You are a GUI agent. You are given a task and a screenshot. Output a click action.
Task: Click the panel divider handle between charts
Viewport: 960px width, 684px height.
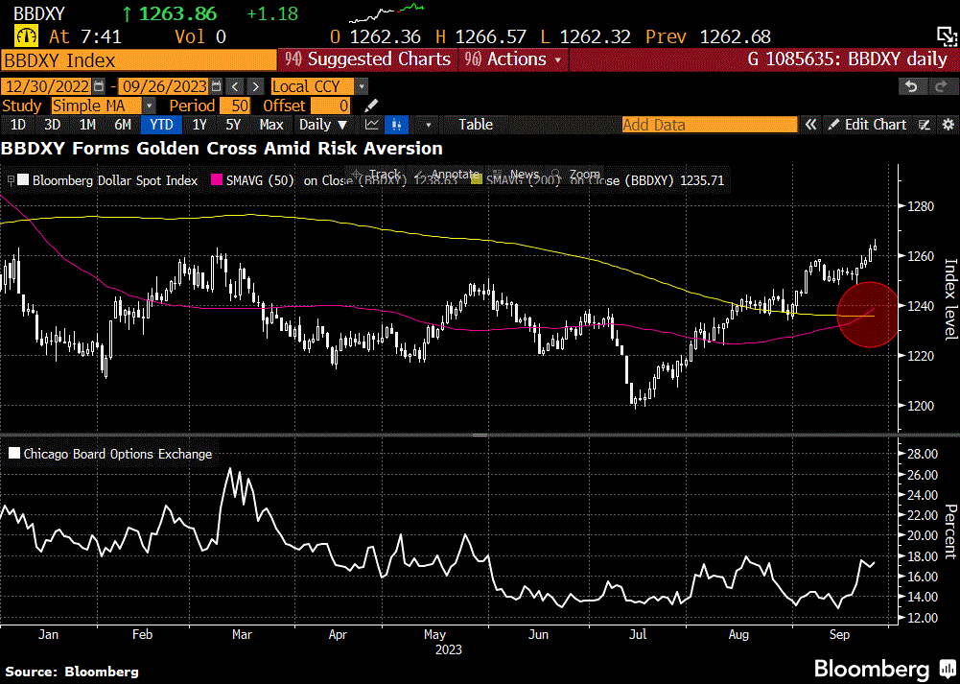480,436
